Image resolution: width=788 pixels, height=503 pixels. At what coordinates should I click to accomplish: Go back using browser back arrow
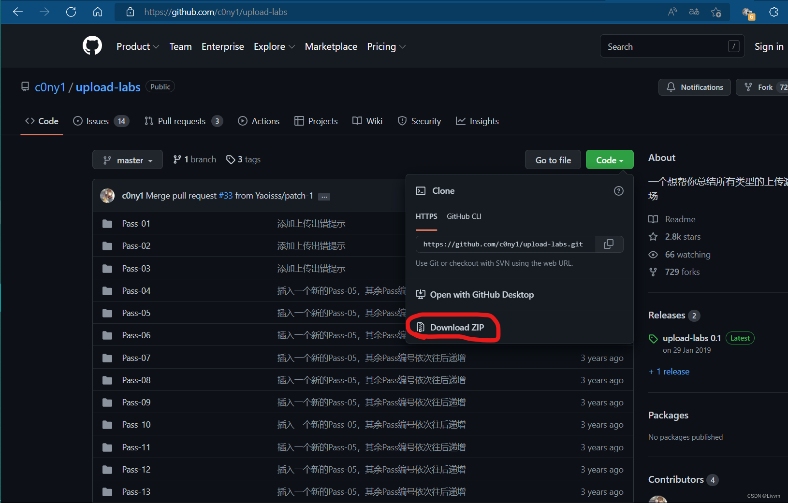click(18, 12)
